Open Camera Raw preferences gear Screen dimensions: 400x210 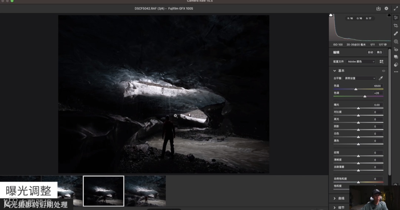pyautogui.click(x=386, y=9)
